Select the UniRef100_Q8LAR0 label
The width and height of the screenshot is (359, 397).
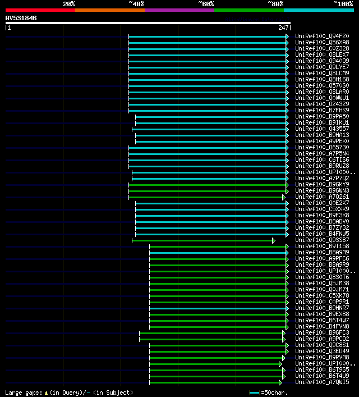[x=322, y=92]
